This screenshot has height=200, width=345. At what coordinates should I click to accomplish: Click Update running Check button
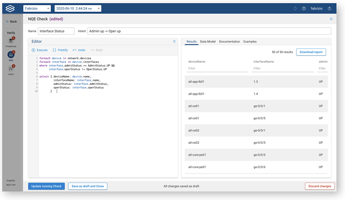click(47, 186)
